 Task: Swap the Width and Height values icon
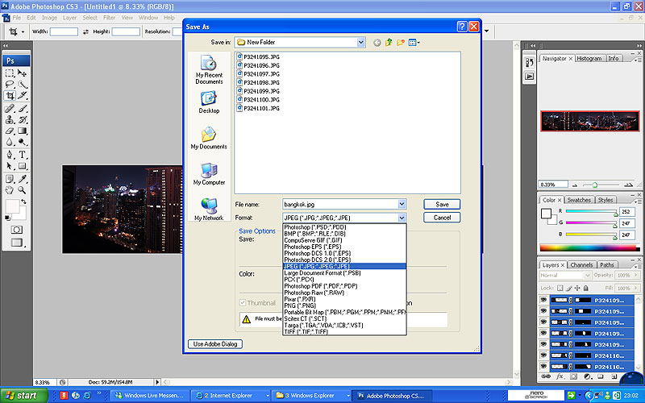pos(85,31)
